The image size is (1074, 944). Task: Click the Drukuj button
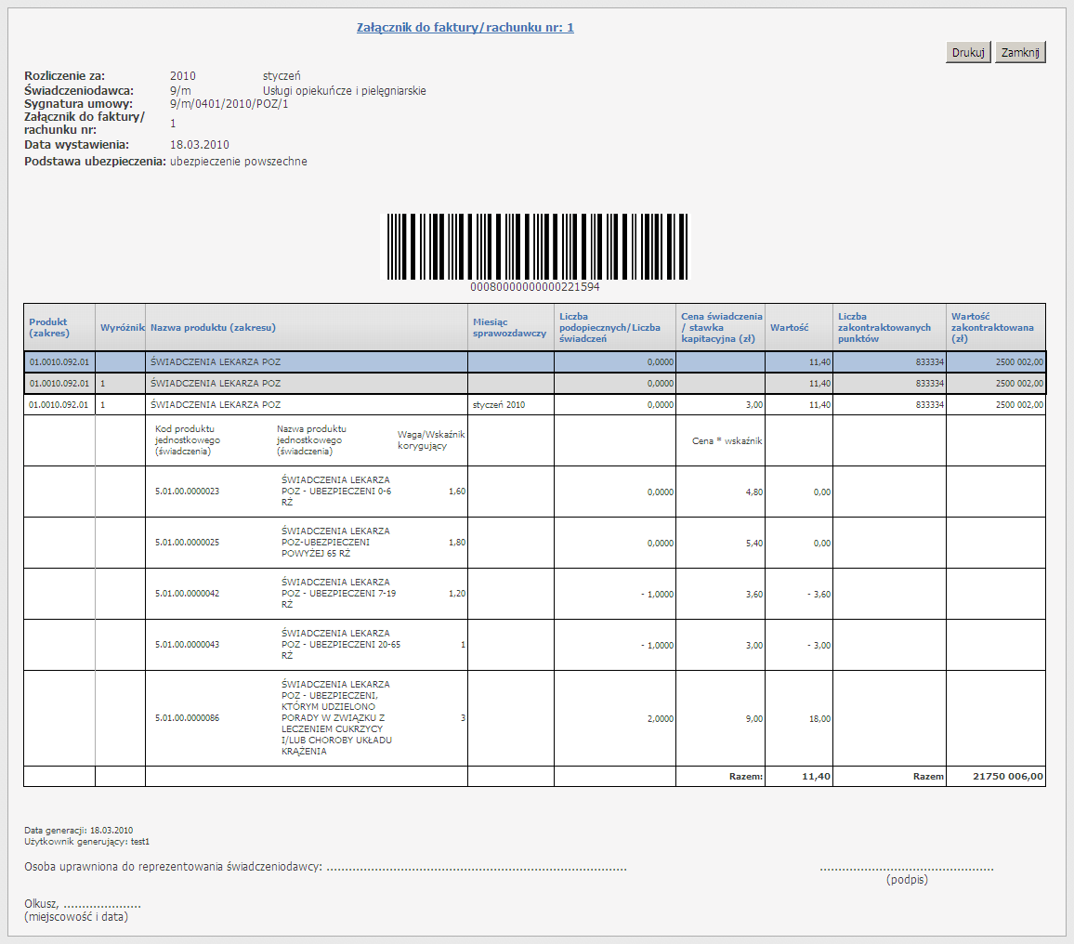(x=968, y=53)
